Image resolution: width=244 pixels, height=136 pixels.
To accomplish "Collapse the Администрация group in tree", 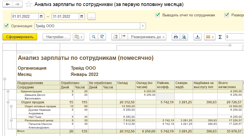I will click(x=8, y=91).
